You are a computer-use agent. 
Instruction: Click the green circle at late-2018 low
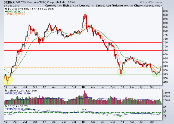[121, 72]
